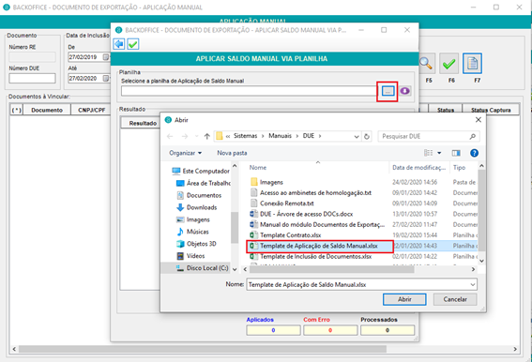The height and width of the screenshot is (362, 532).
Task: Click the purple download template icon
Action: [404, 91]
